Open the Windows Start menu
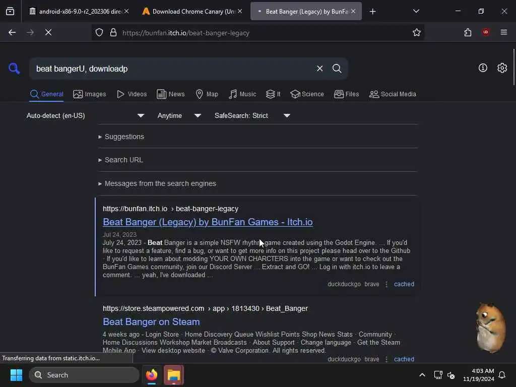This screenshot has width=516, height=387. [16, 375]
